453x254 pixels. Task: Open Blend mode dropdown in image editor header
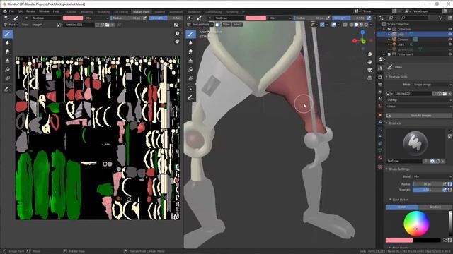tap(97, 18)
